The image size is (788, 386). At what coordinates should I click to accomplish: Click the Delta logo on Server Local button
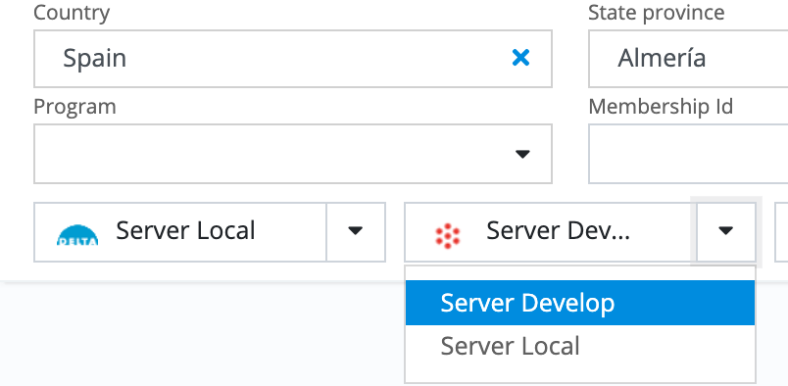click(x=77, y=234)
